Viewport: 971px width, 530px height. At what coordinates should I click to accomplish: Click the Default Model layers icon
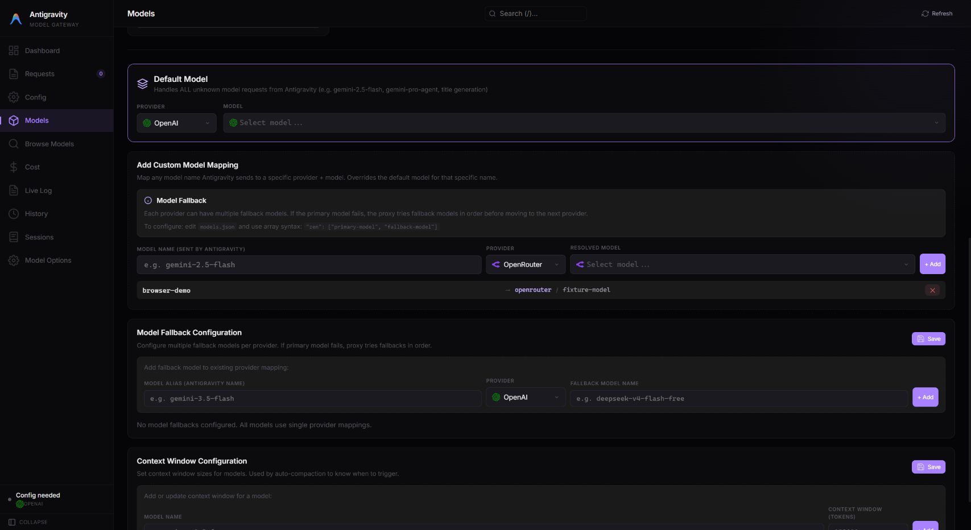[x=143, y=84]
